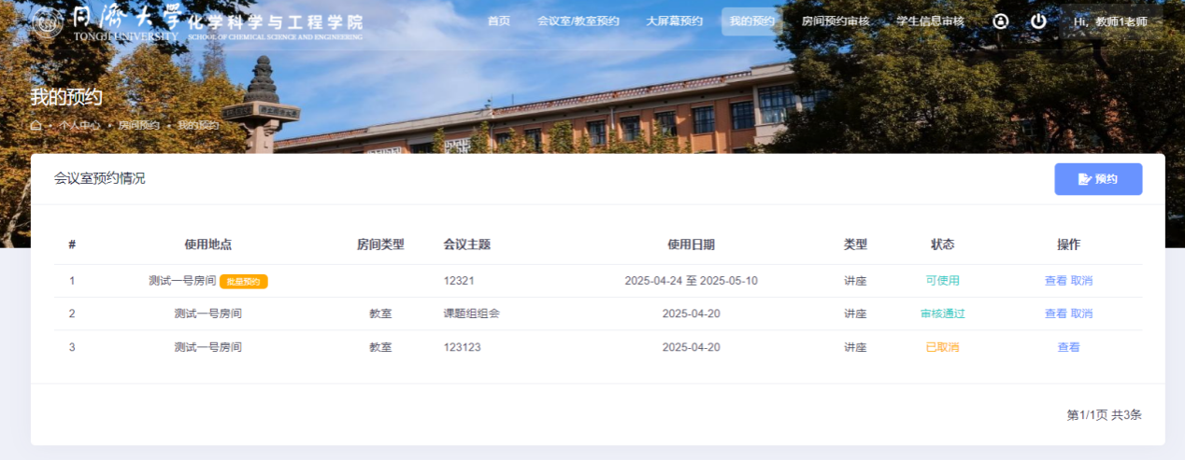Click the power logout icon

(x=1038, y=21)
